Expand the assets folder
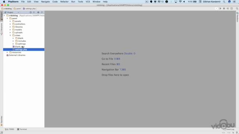 pos(10,21)
